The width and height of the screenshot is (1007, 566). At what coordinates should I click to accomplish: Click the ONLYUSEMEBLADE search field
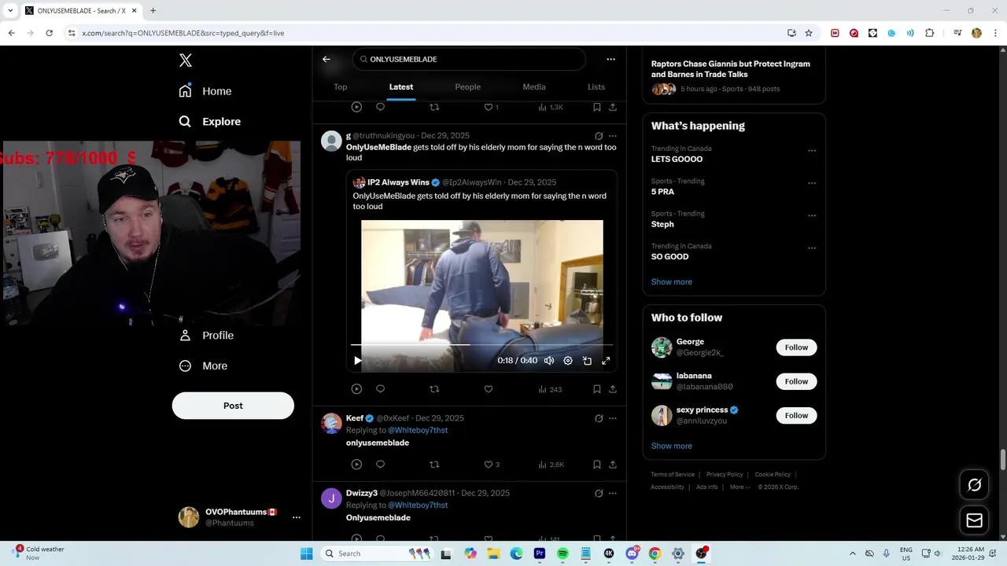pos(469,59)
